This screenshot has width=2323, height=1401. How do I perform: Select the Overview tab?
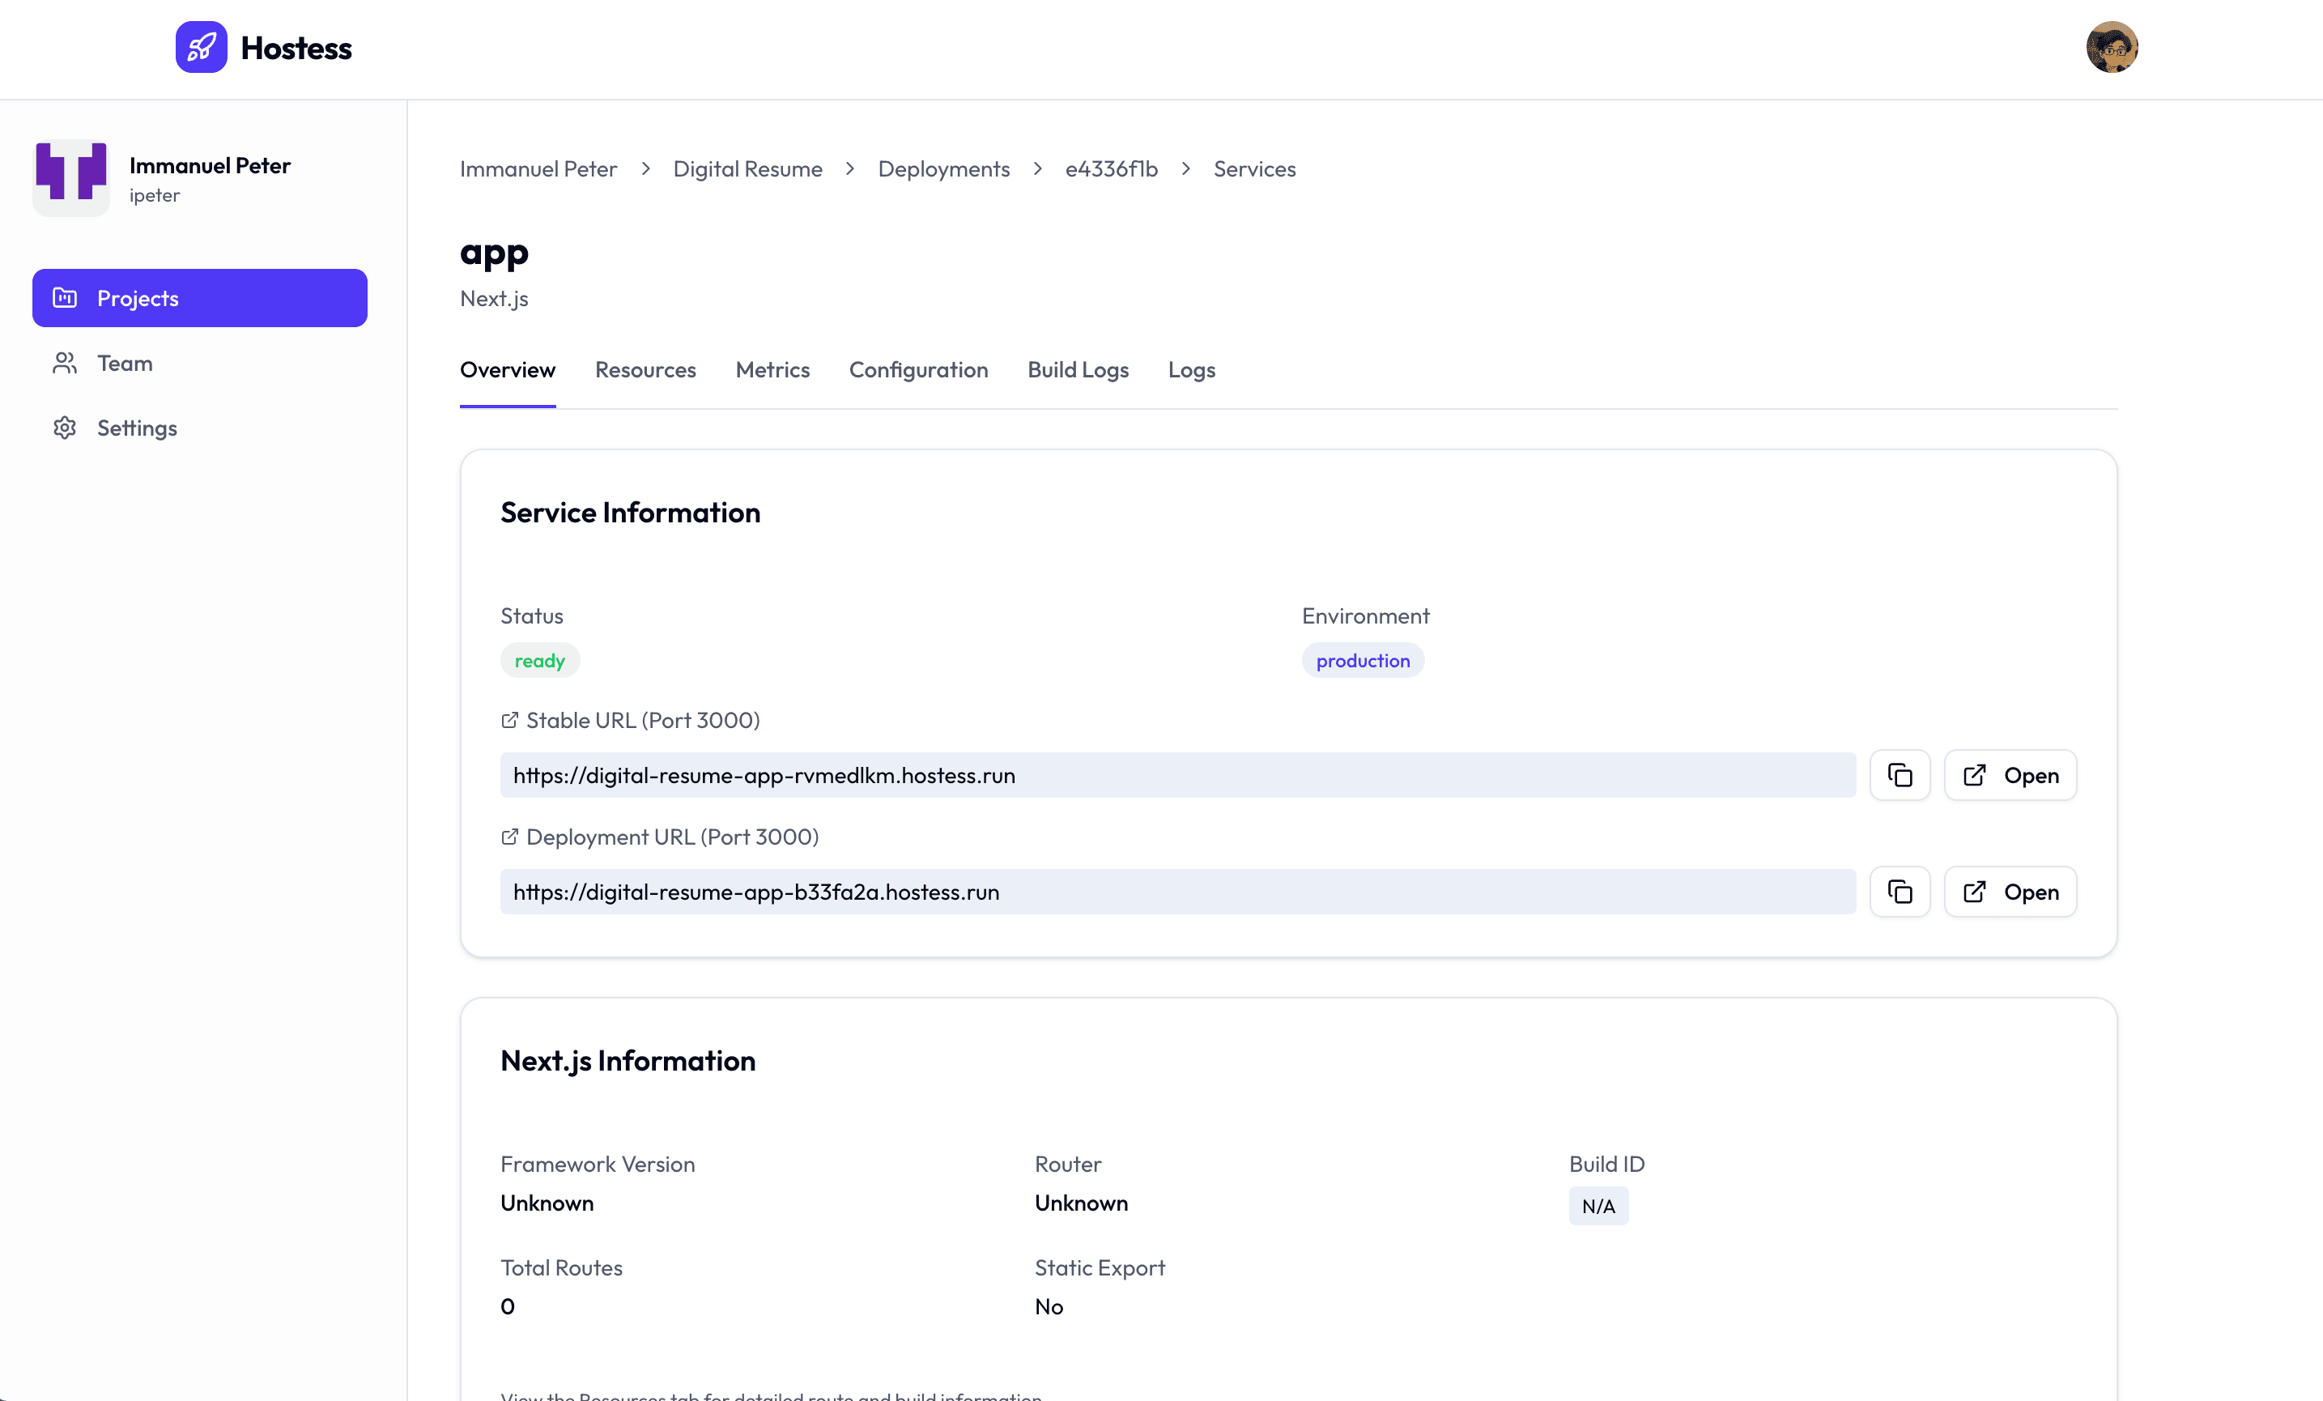click(x=508, y=369)
